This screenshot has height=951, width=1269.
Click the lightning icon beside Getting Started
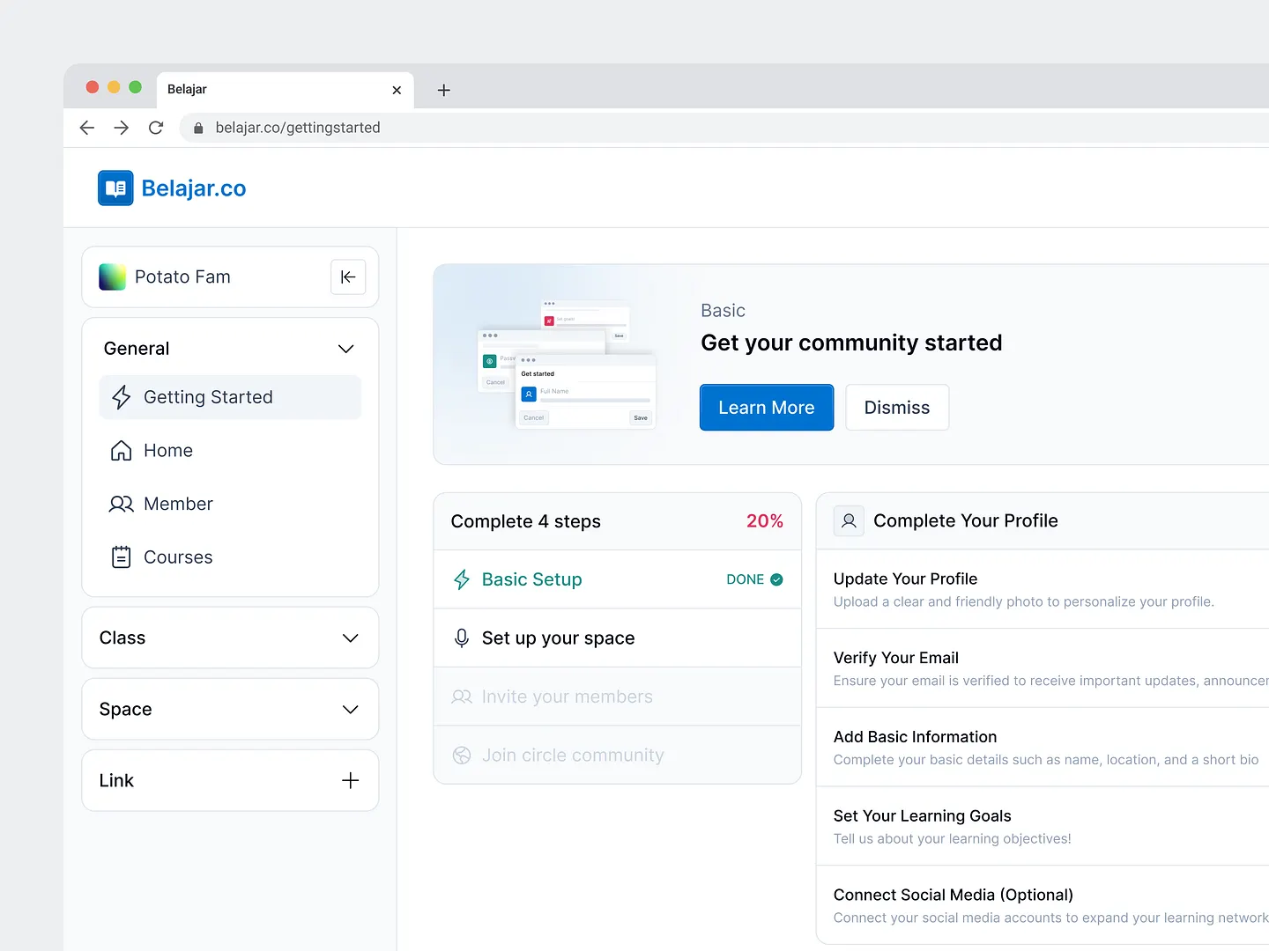tap(122, 397)
